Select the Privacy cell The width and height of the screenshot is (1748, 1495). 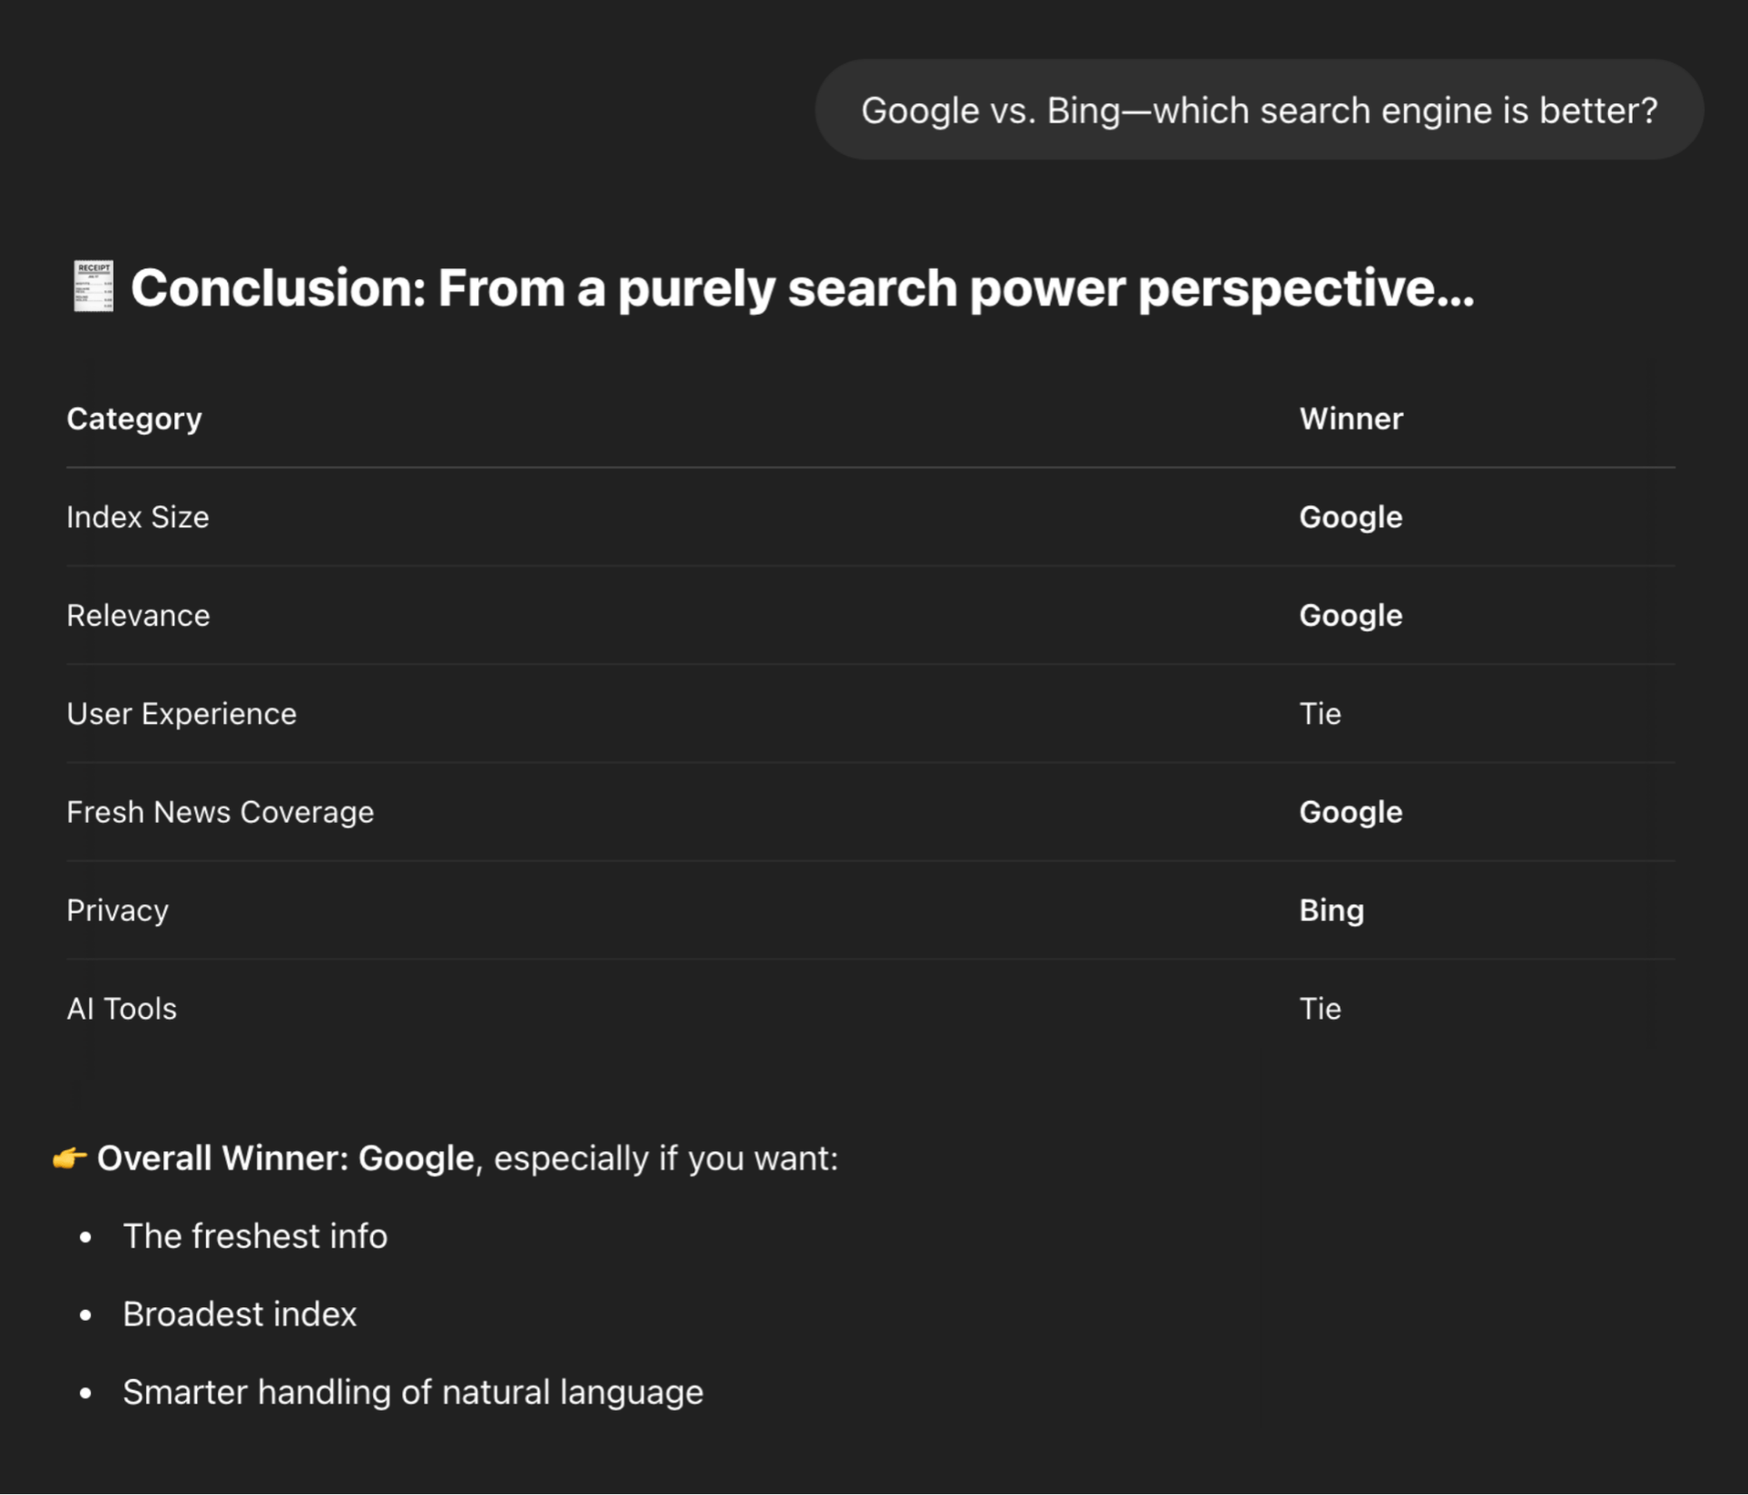117,910
